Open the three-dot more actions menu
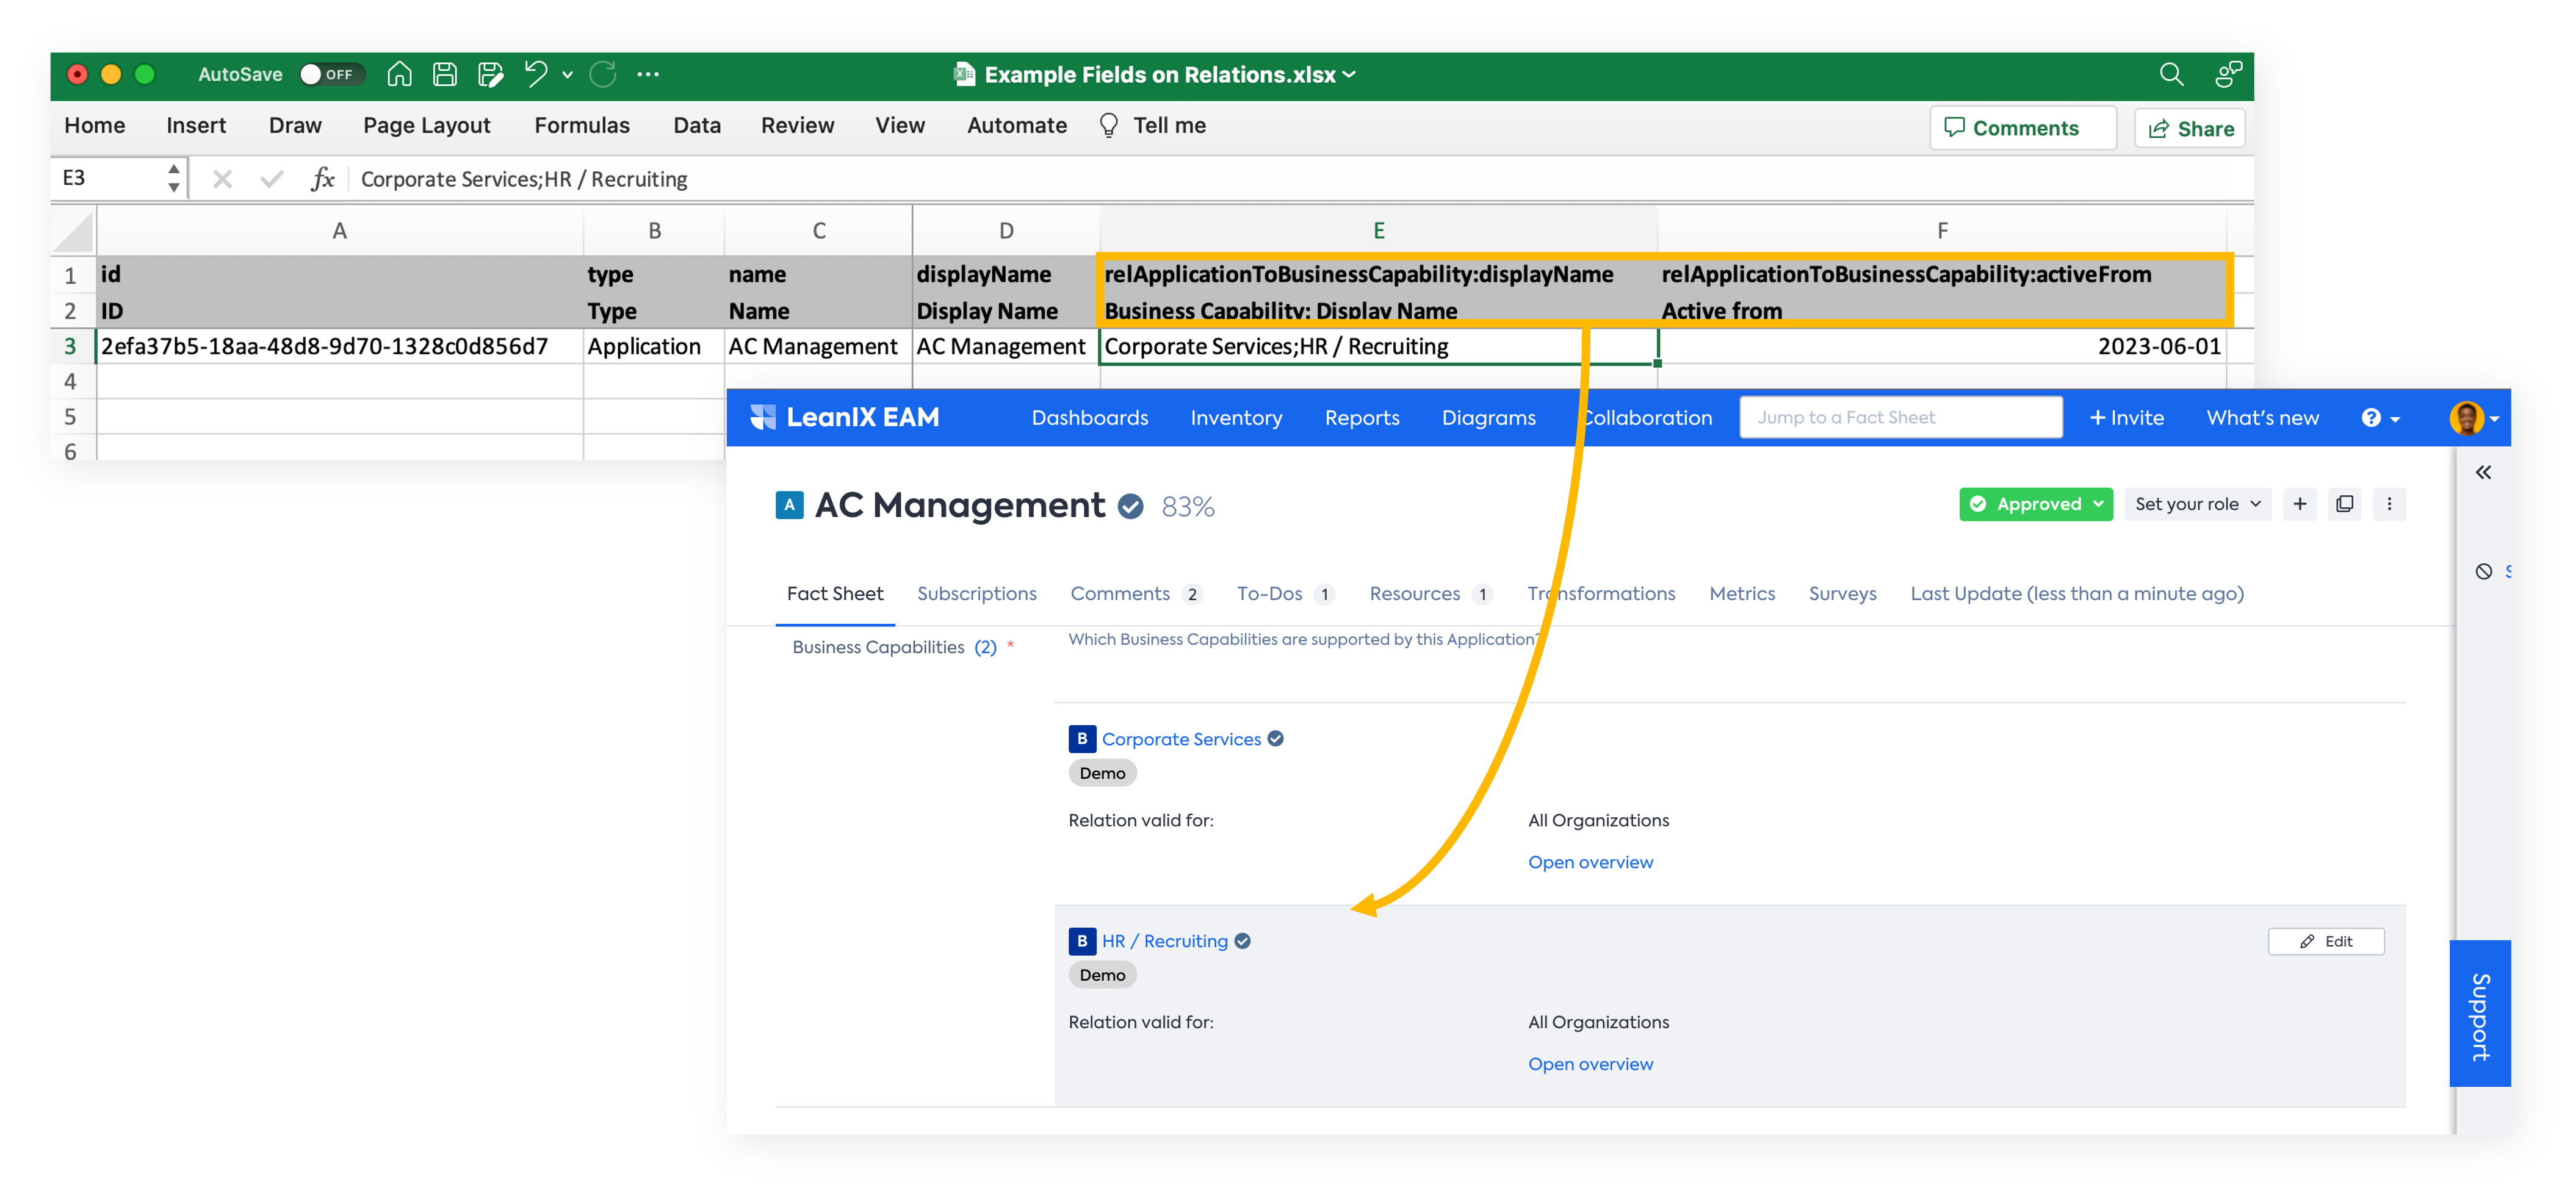2576x1199 pixels. [x=2389, y=504]
